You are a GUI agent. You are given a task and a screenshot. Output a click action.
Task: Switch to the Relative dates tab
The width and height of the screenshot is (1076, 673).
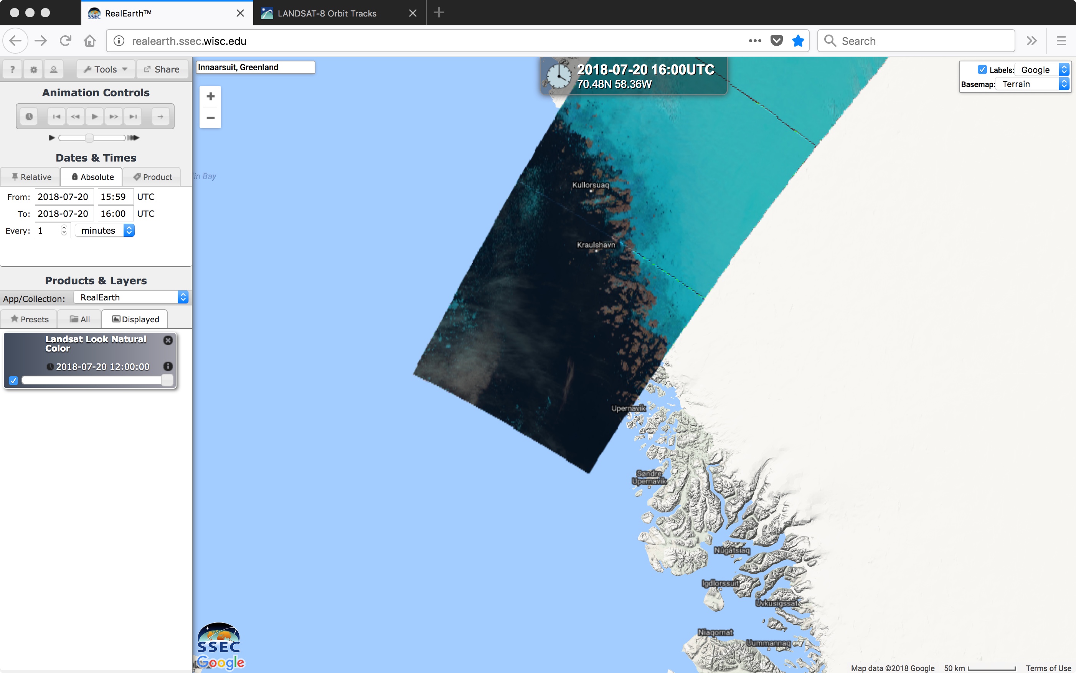30,177
